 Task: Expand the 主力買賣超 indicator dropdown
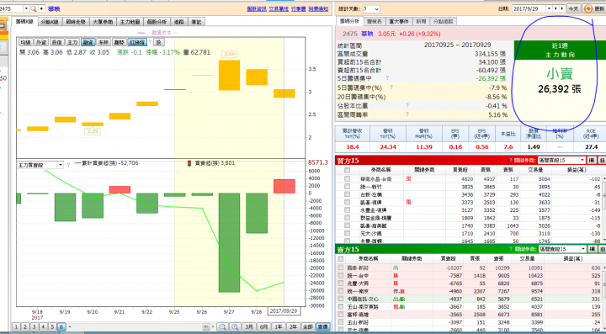tap(61, 165)
